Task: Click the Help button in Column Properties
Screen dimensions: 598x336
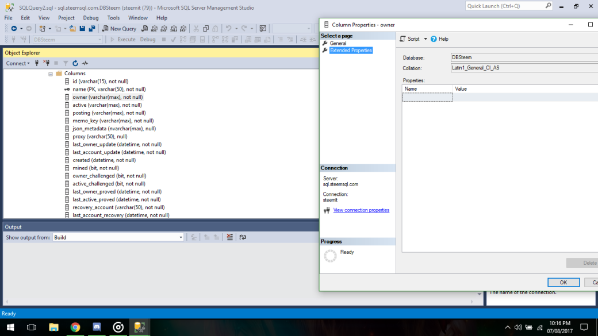Action: click(439, 39)
